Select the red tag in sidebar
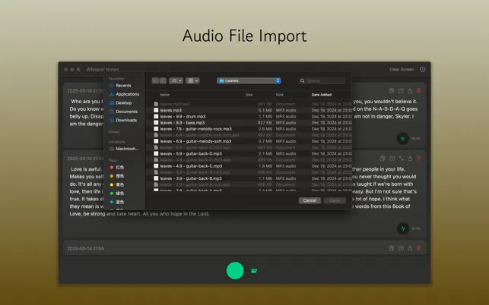Viewport: 489px width, 305px height. [116, 167]
